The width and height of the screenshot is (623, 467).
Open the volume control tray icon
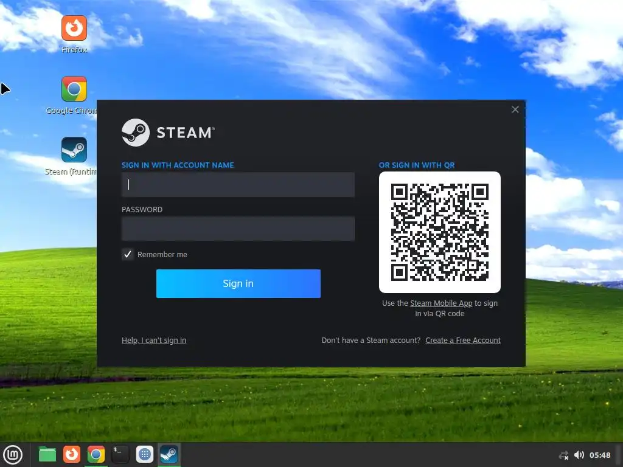point(579,455)
